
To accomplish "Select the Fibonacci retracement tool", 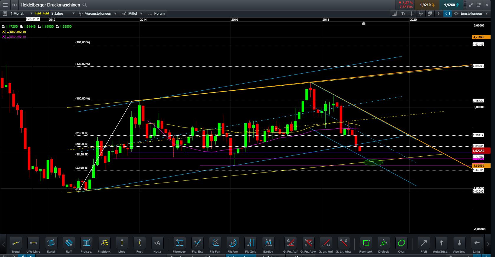I will [180, 243].
